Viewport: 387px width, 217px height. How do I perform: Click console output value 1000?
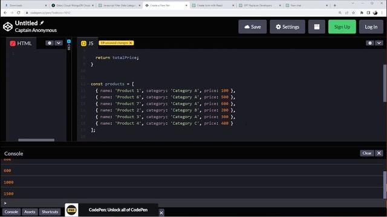tap(8, 182)
